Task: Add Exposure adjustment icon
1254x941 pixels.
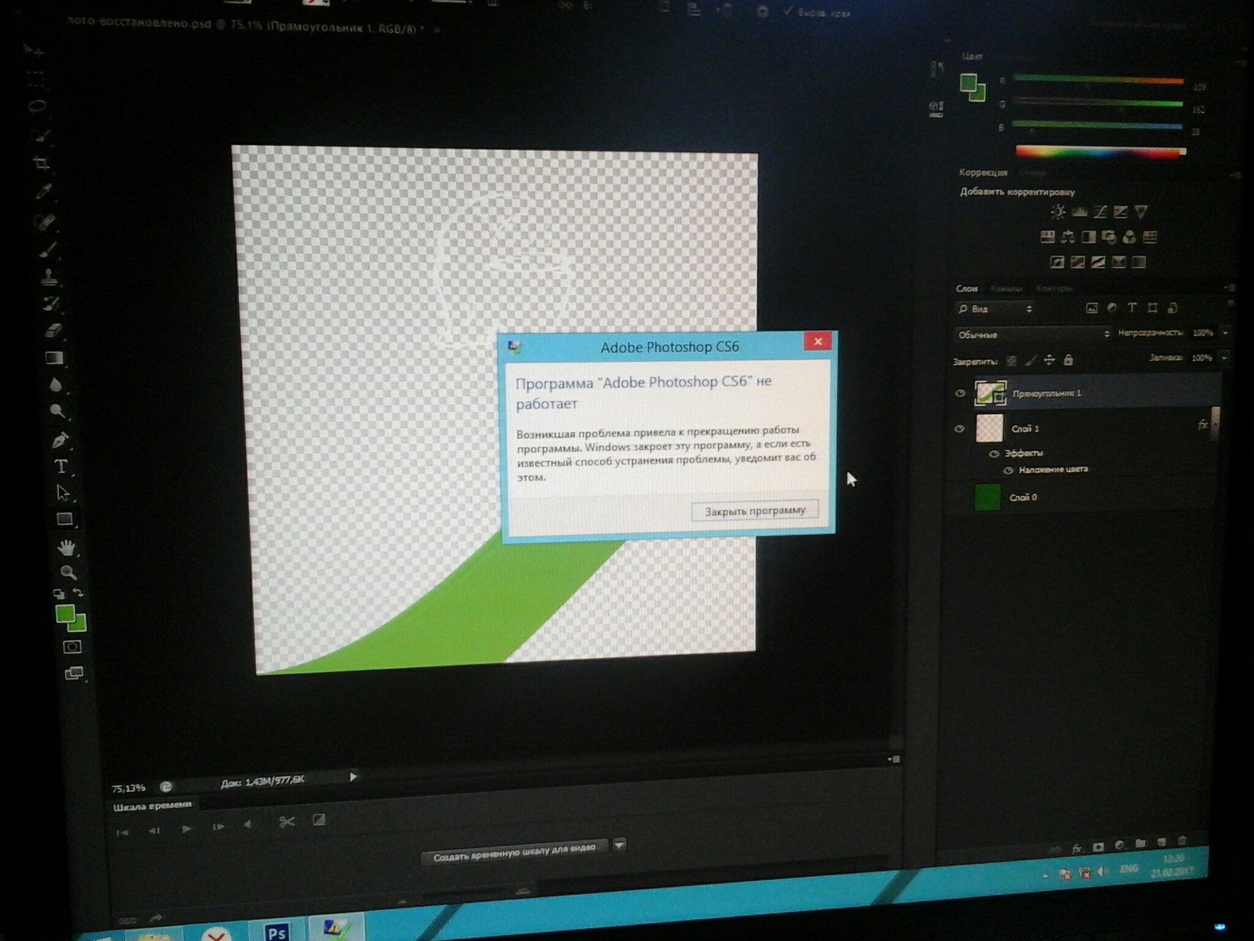Action: tap(1121, 212)
